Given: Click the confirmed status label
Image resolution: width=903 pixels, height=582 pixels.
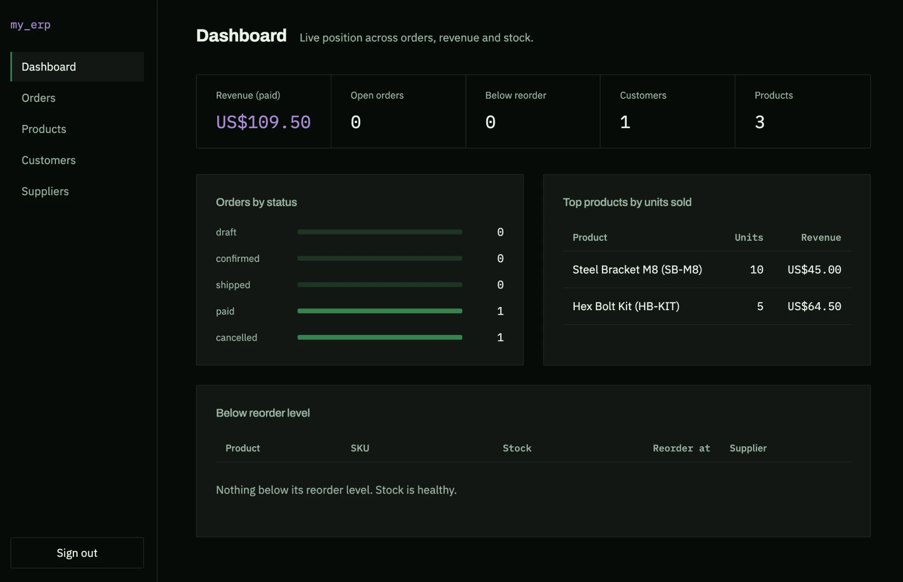Looking at the screenshot, I should pos(237,258).
